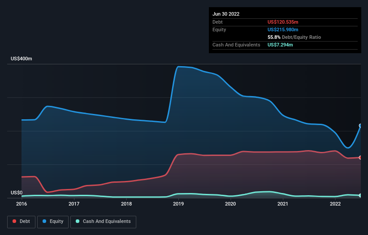Click the red Debt endpoint marker
This screenshot has width=368, height=235.
360,158
